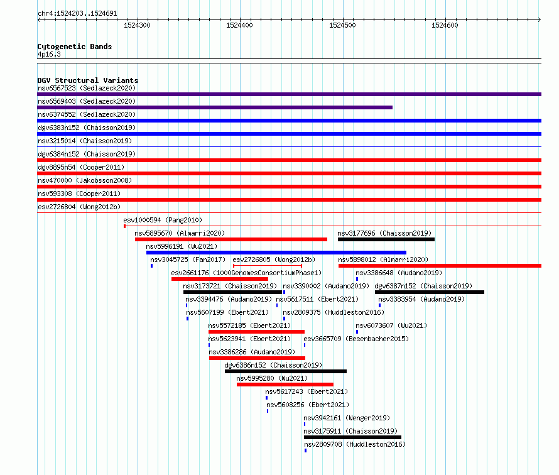Screen dimensions: 559x475
Task: Click the black bar of nsv3175911 (Chaisson2019)
Action: pyautogui.click(x=352, y=437)
